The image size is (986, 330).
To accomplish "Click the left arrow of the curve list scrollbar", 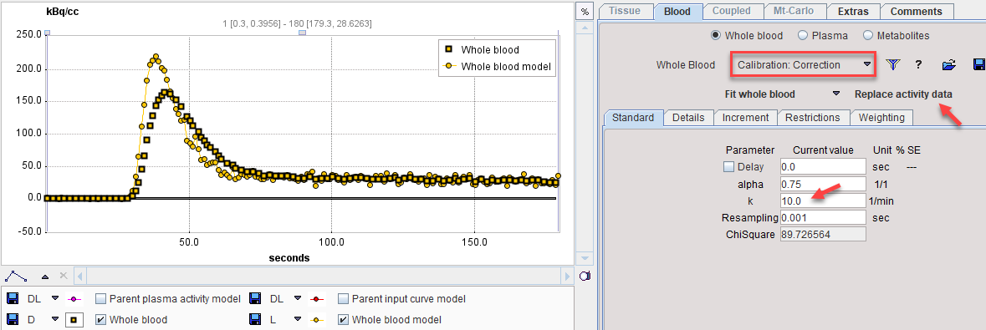I will pos(79,276).
